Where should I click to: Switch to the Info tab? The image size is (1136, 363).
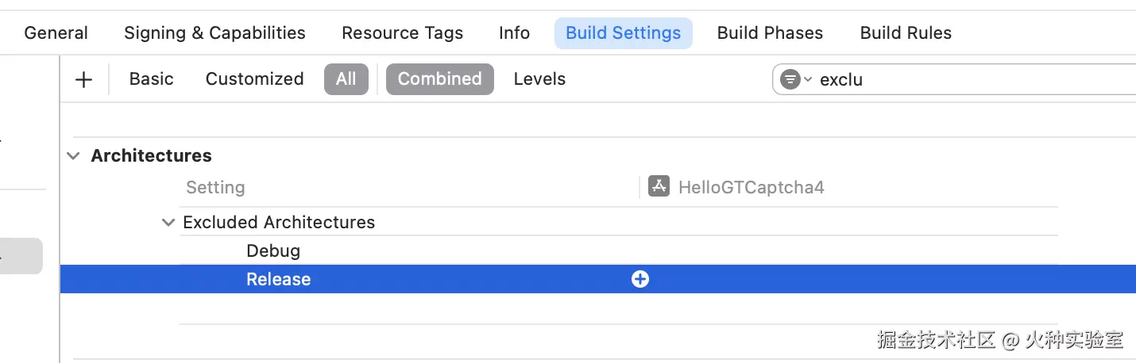(514, 33)
